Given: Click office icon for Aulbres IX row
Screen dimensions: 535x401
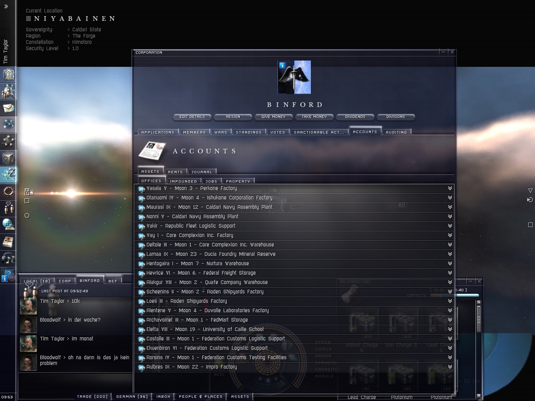Looking at the screenshot, I should [141, 367].
